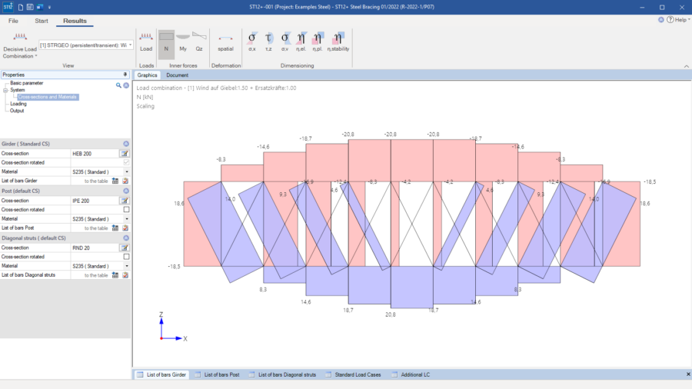This screenshot has height=389, width=692.
Task: Switch to the Start ribbon tab
Action: click(42, 21)
